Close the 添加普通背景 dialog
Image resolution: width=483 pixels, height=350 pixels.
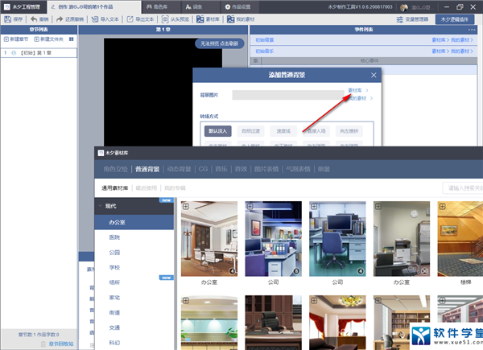point(374,75)
